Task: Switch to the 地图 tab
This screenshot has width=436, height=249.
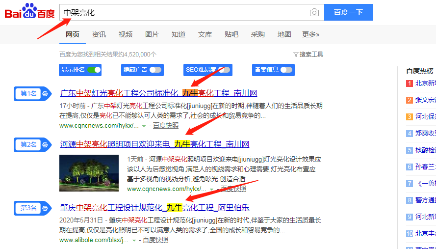Action: [x=284, y=34]
